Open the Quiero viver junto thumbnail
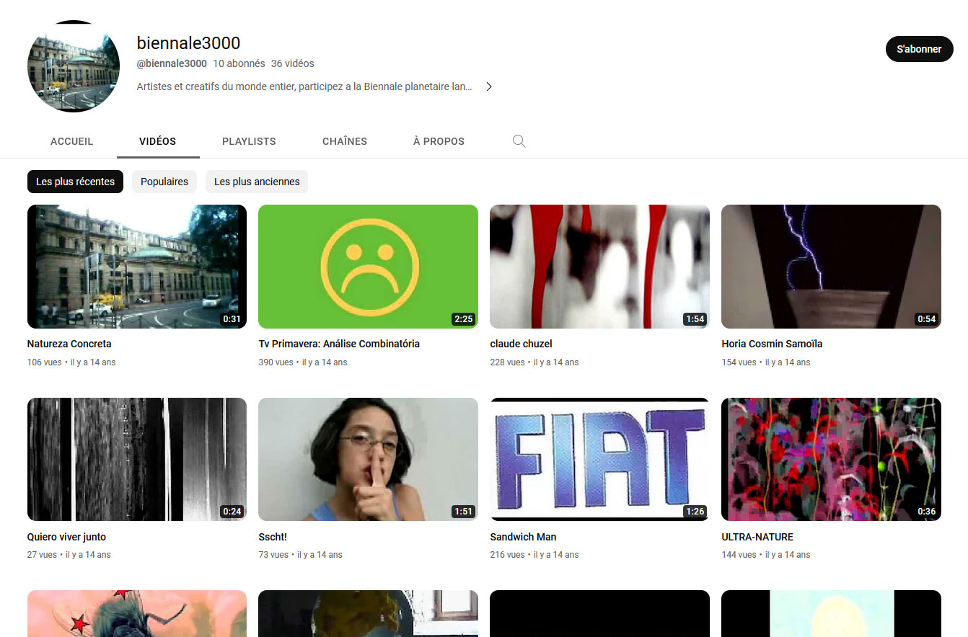Screen dimensions: 968x637 (x=137, y=459)
